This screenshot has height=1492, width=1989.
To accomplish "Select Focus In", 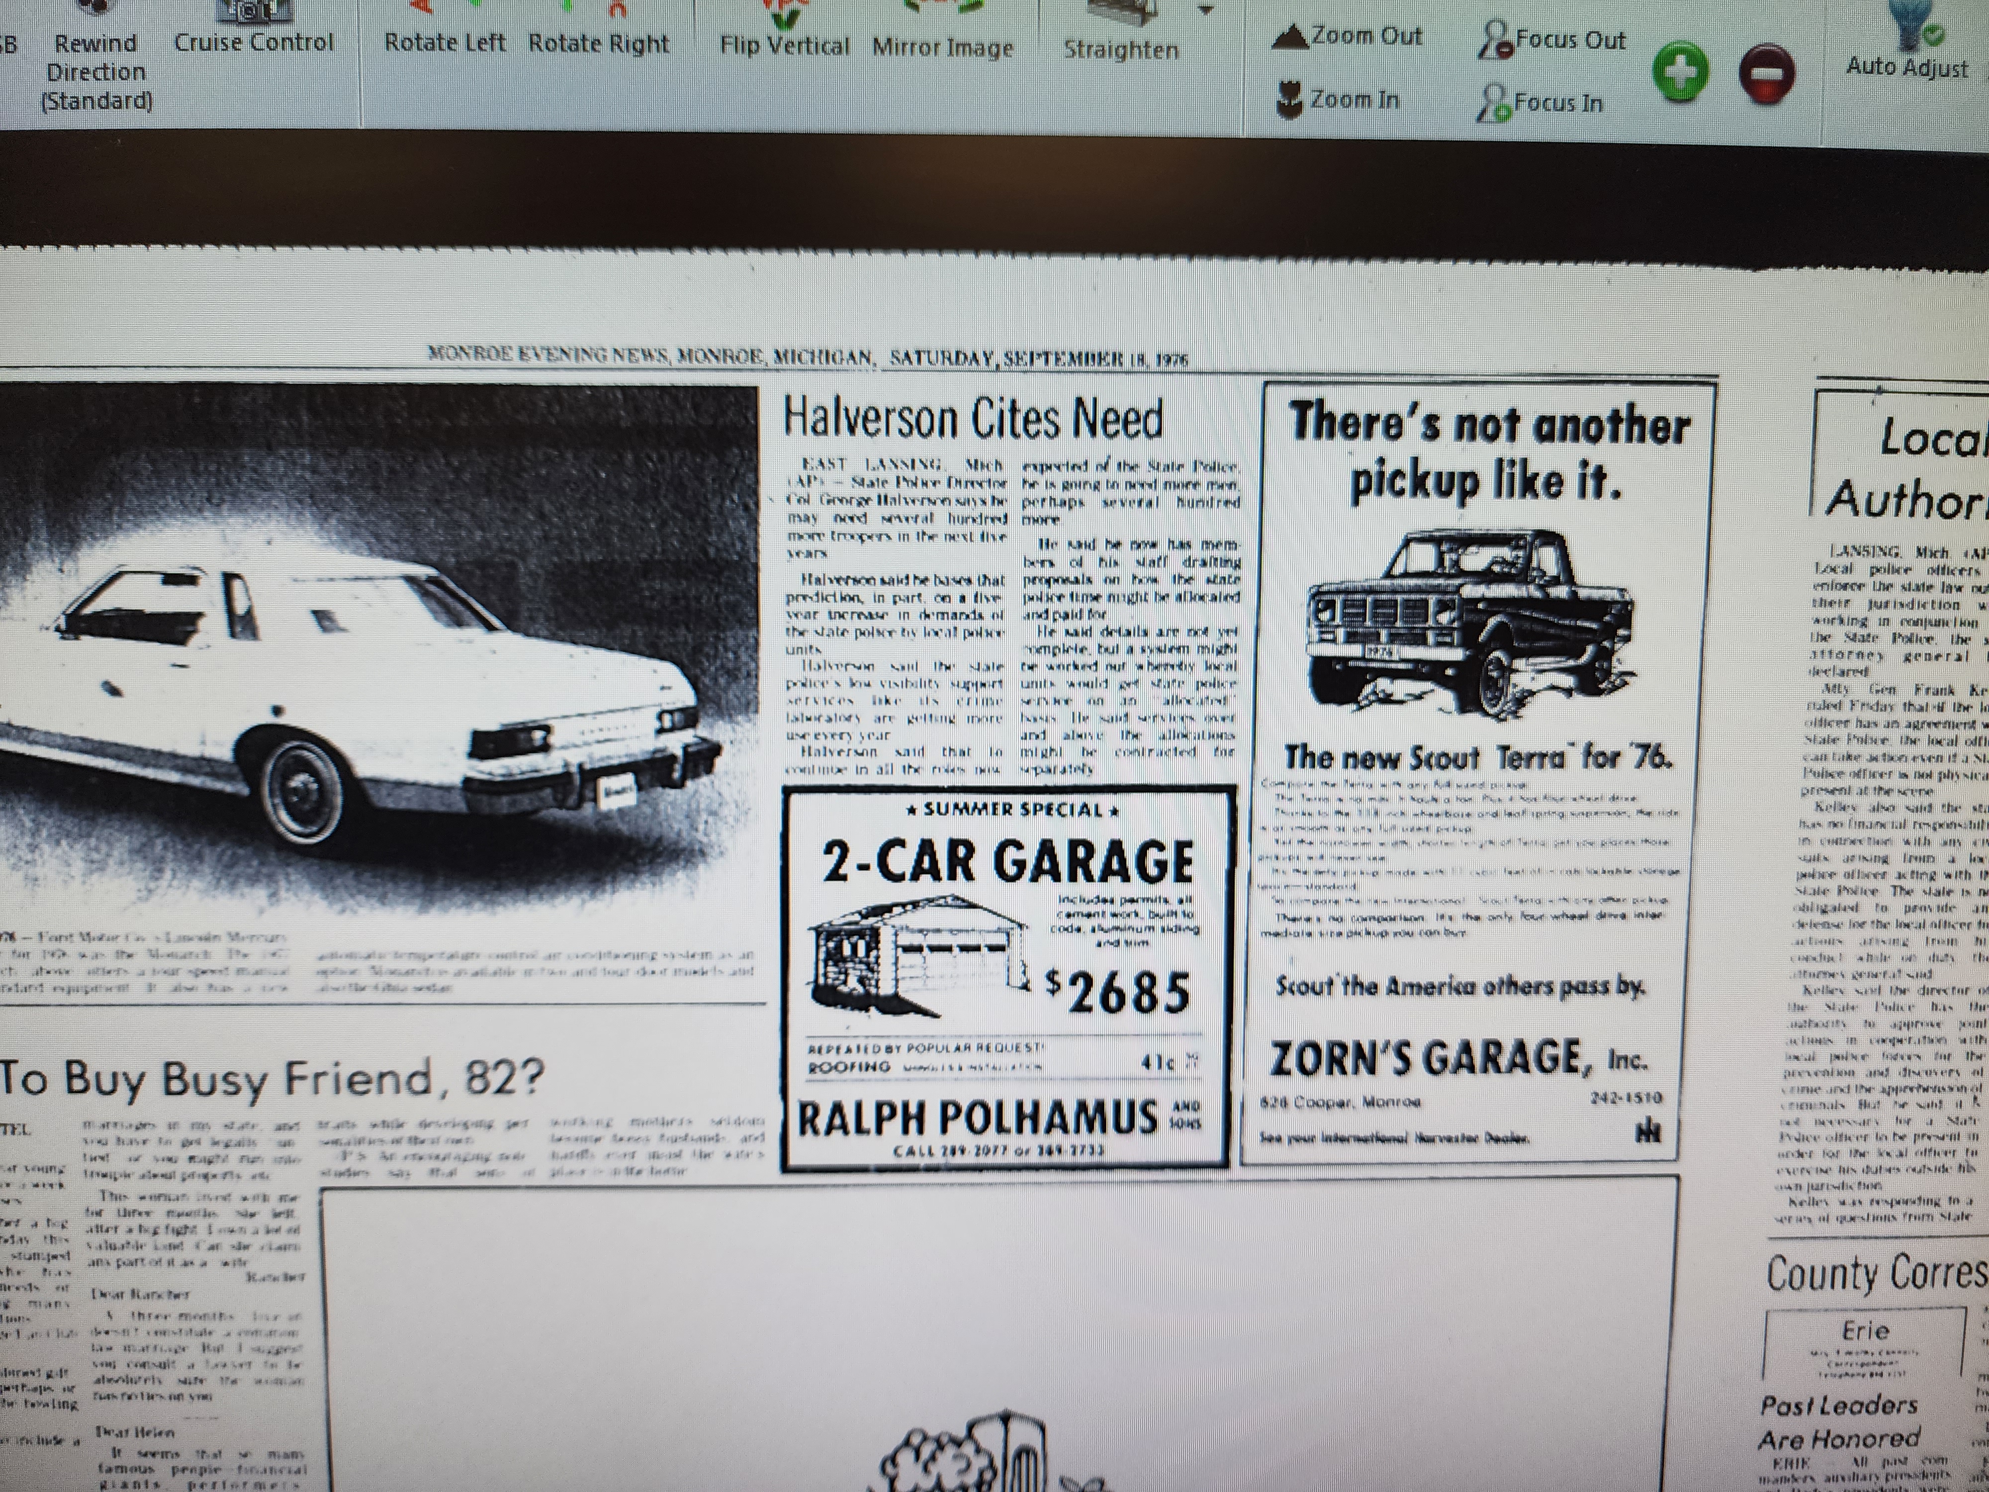I will click(x=1540, y=103).
